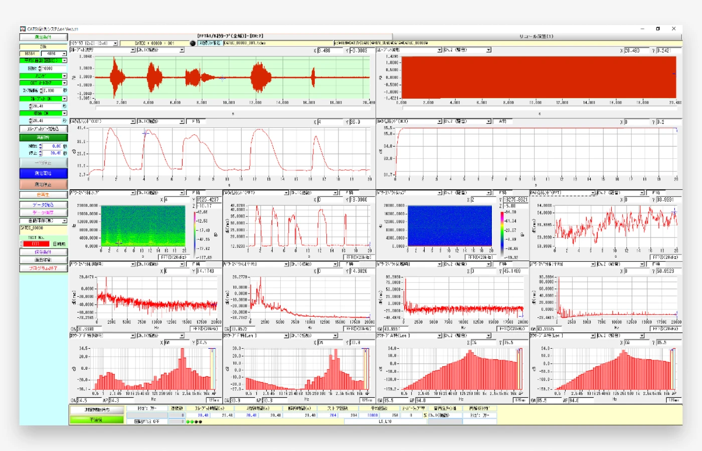Click the blue measurement start button
The image size is (702, 451).
point(43,173)
